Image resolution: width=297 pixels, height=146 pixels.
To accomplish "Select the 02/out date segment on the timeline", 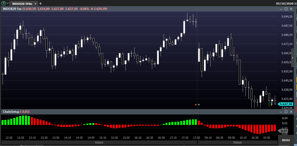I will [x=99, y=142].
